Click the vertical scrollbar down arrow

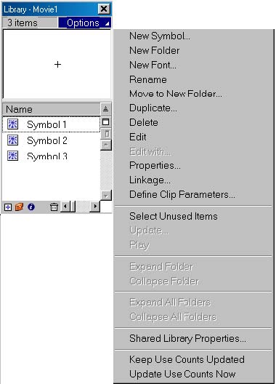pos(106,195)
